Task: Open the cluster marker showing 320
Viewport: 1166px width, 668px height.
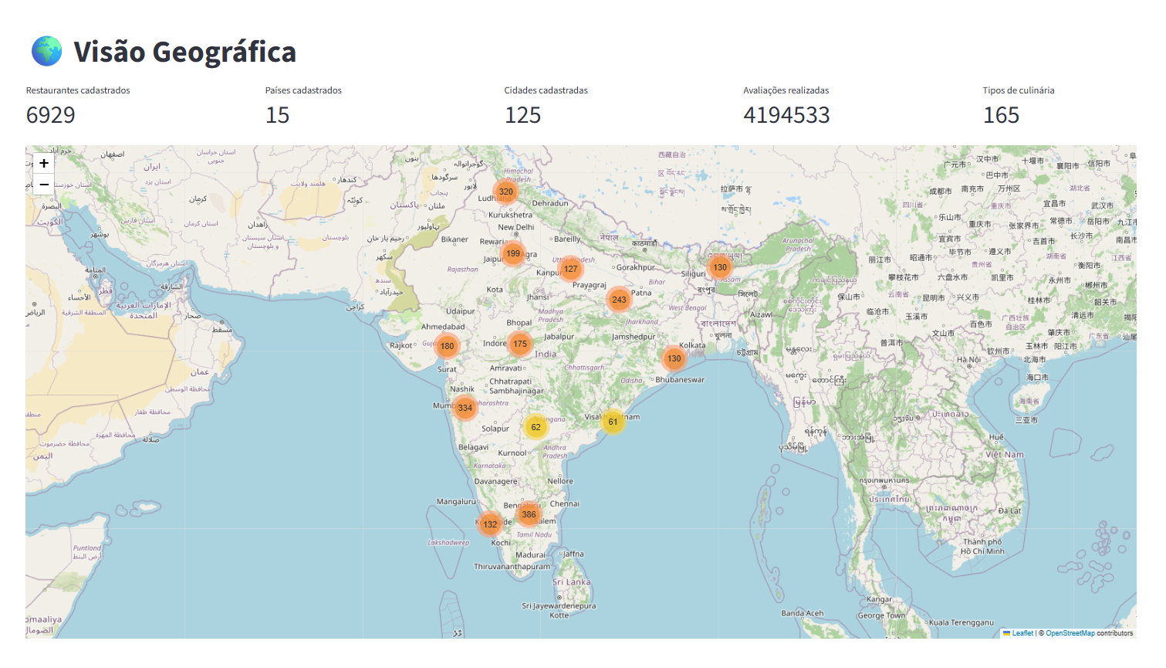Action: click(506, 192)
